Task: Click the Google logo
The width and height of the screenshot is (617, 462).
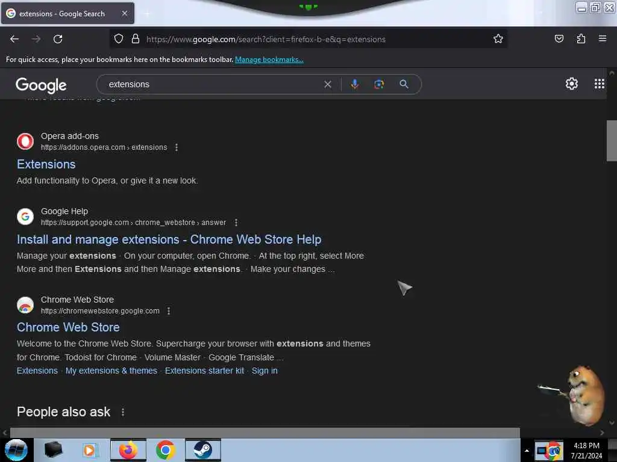Action: (x=41, y=85)
